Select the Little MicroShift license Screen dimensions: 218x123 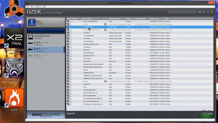coord(140,73)
